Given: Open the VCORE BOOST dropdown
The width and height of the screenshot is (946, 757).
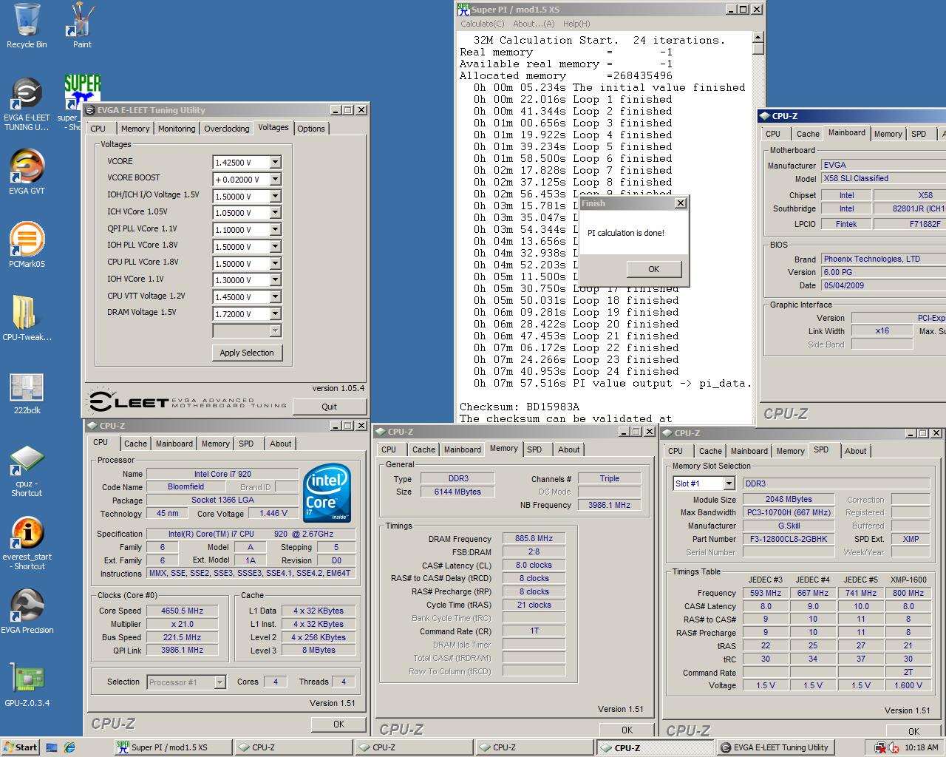Looking at the screenshot, I should click(x=275, y=179).
